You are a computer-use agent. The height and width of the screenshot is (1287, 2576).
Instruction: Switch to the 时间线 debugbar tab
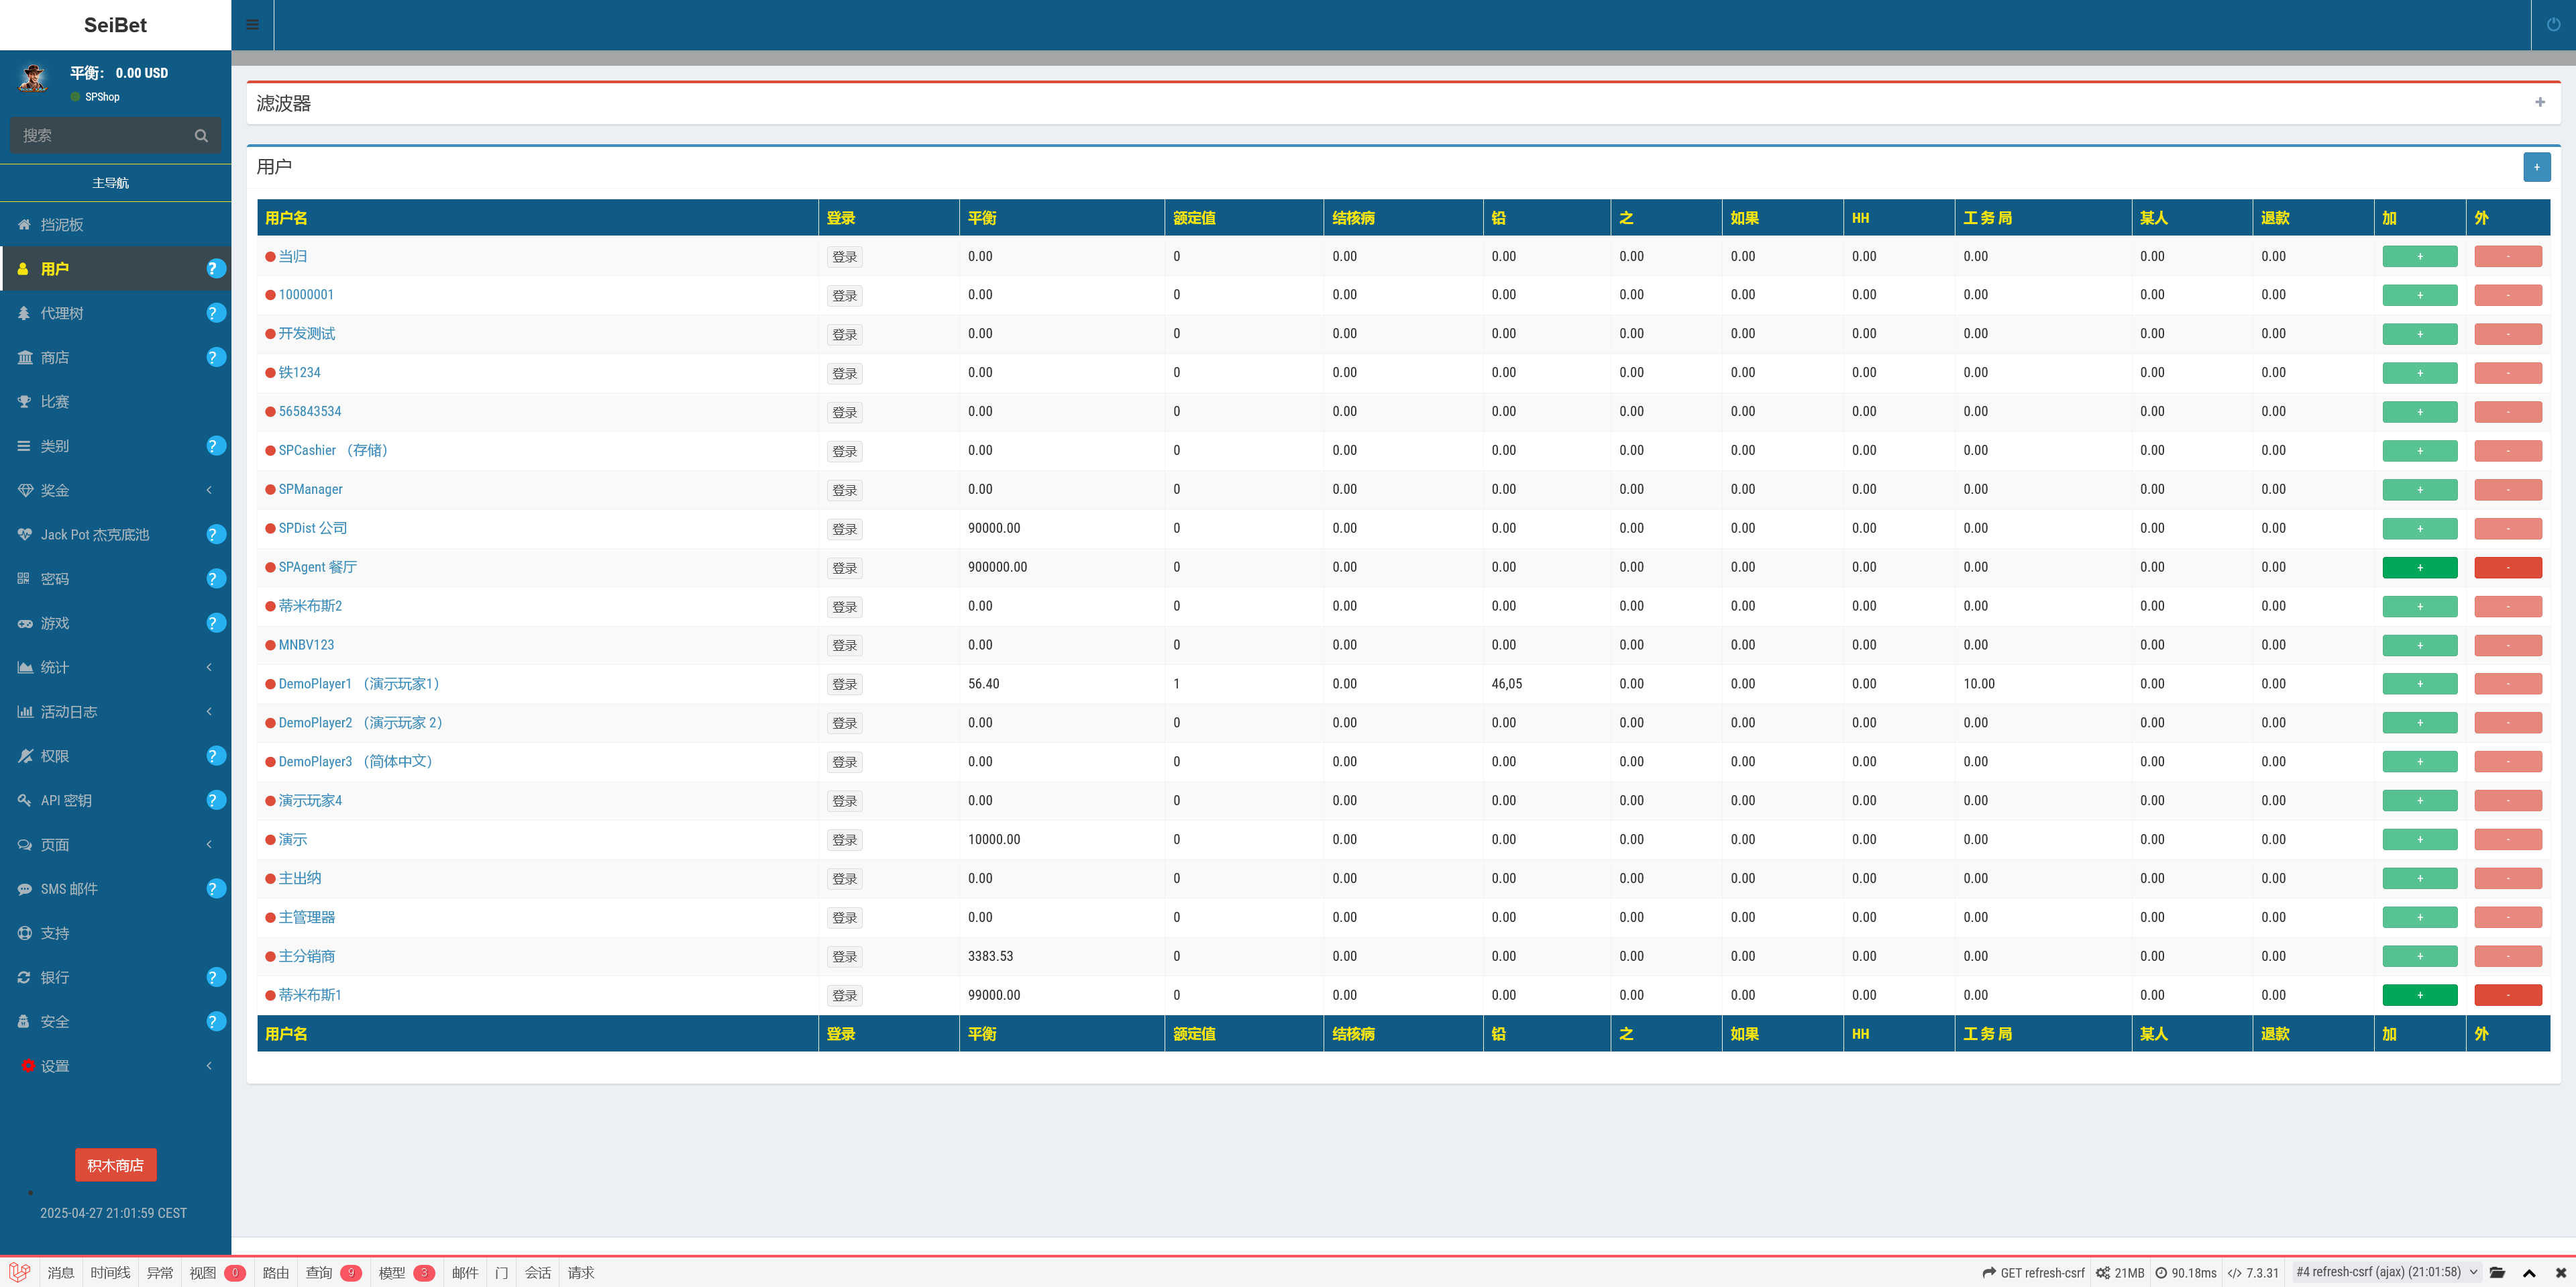point(110,1272)
